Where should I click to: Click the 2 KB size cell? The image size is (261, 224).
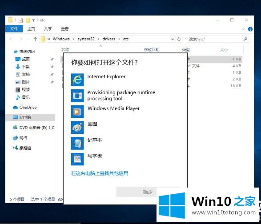coord(237,79)
